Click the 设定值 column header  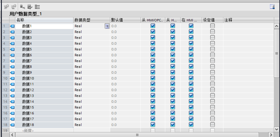point(212,20)
